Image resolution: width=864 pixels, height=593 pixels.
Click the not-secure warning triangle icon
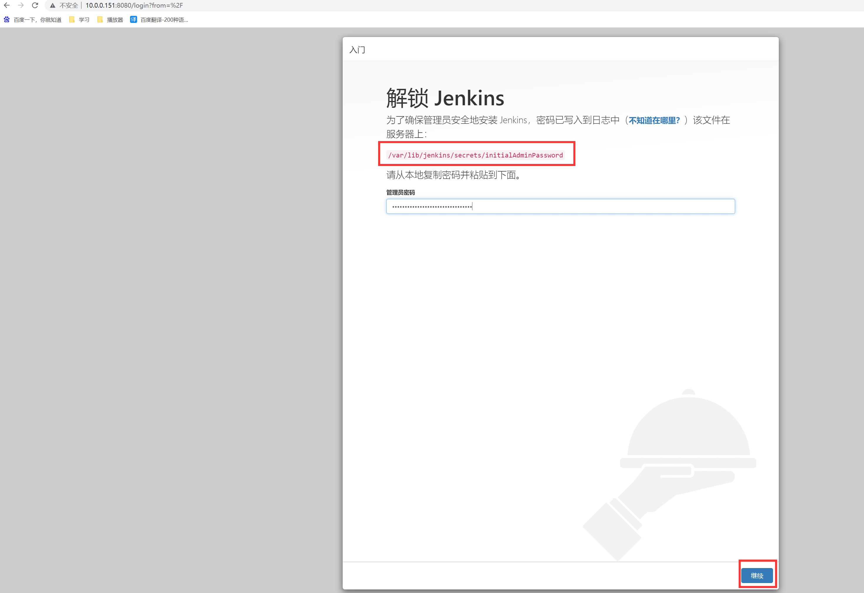(x=53, y=6)
